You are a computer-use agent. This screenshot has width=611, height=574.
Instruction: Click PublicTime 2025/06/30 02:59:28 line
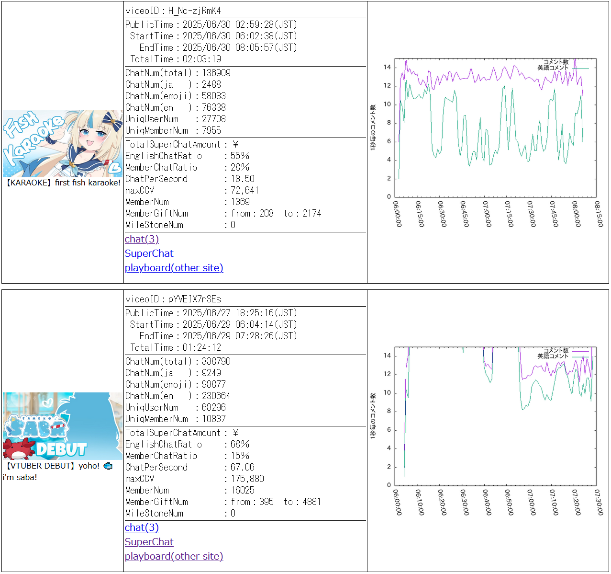[211, 24]
